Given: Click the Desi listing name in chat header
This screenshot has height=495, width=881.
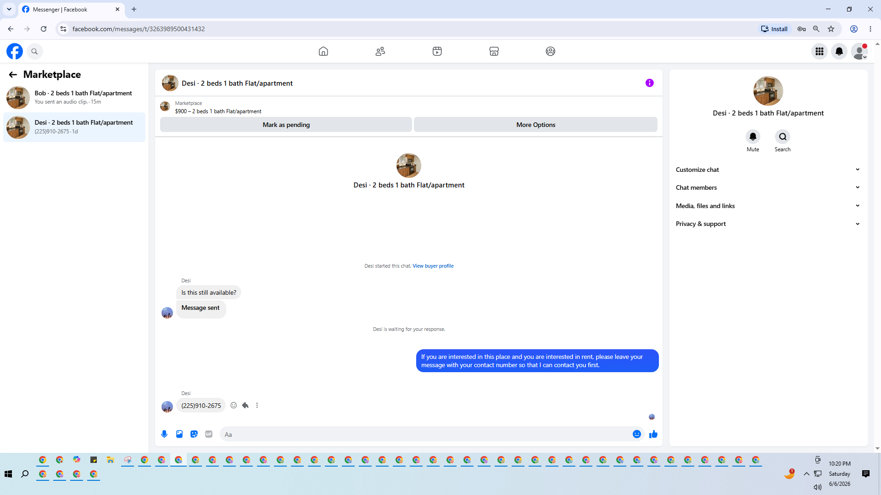Looking at the screenshot, I should [237, 83].
